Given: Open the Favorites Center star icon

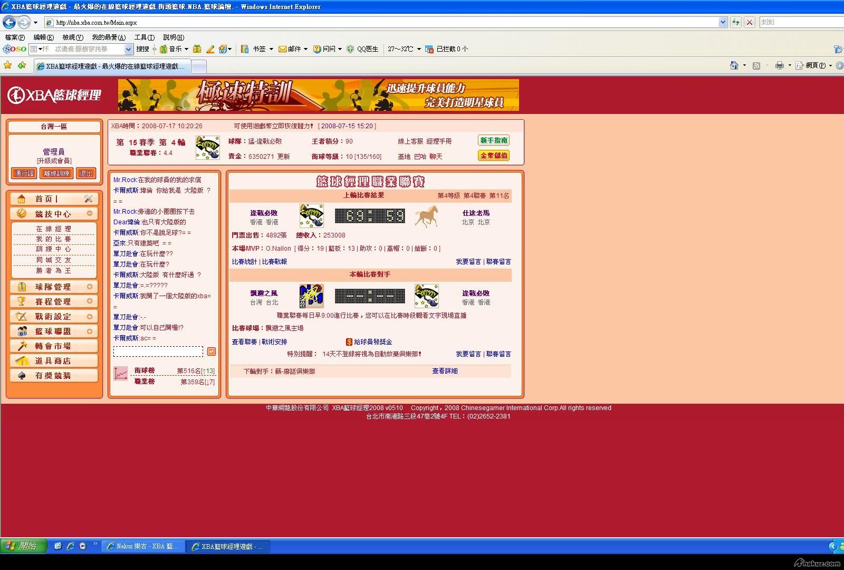Looking at the screenshot, I should [x=7, y=65].
